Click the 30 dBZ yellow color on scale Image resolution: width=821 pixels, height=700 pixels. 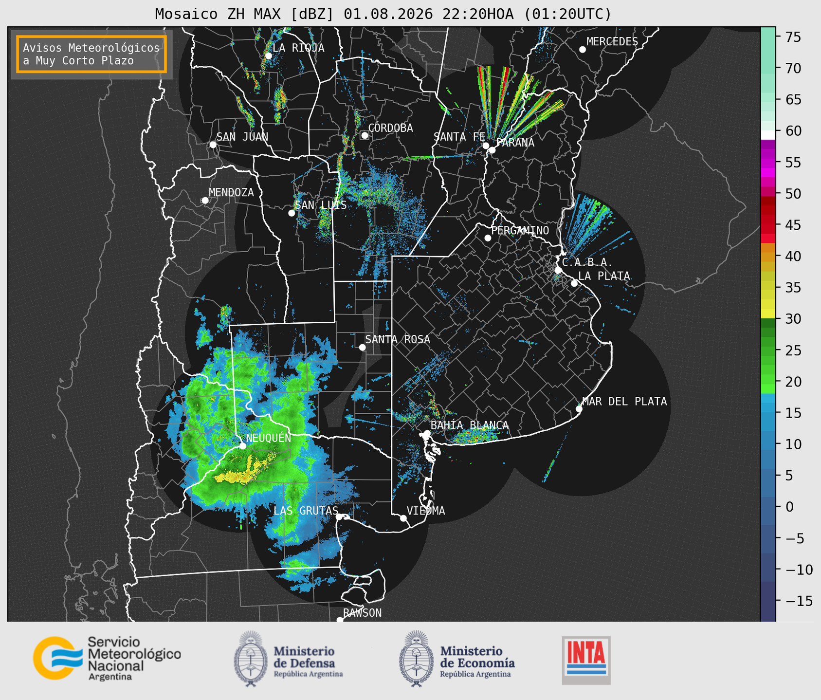(x=768, y=314)
